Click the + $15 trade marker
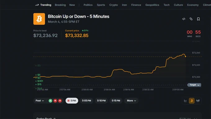Screen dimensions: 211x119 [x=38, y=84]
